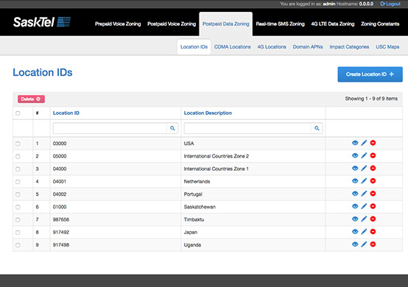Delete the Saskatchewan location
The height and width of the screenshot is (287, 408).
point(373,206)
